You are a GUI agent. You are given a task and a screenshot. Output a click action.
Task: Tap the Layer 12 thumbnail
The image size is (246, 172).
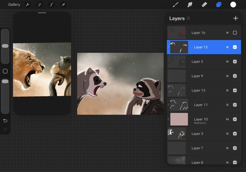pyautogui.click(x=179, y=47)
